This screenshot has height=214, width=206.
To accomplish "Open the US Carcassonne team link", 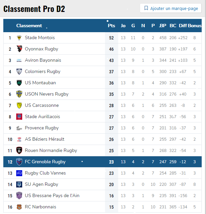I will [x=42, y=106].
